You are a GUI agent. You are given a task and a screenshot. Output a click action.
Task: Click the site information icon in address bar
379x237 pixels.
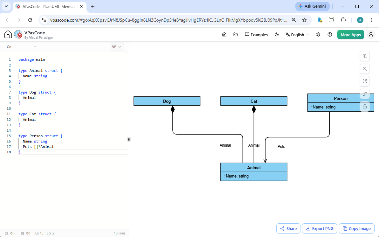click(x=44, y=20)
